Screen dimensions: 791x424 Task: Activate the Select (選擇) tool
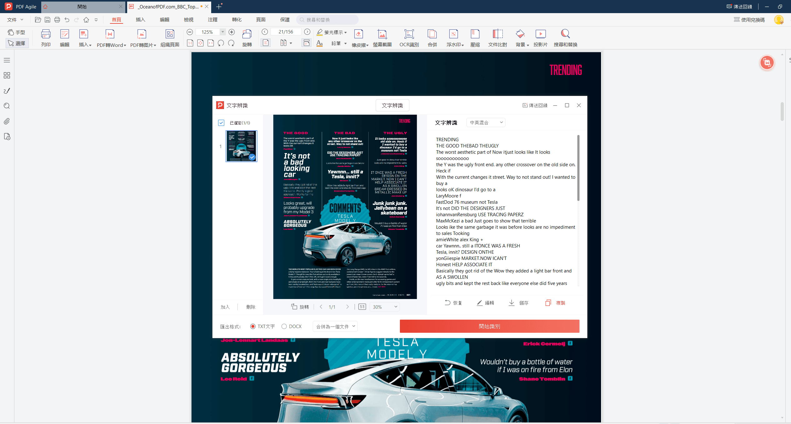[x=17, y=43]
